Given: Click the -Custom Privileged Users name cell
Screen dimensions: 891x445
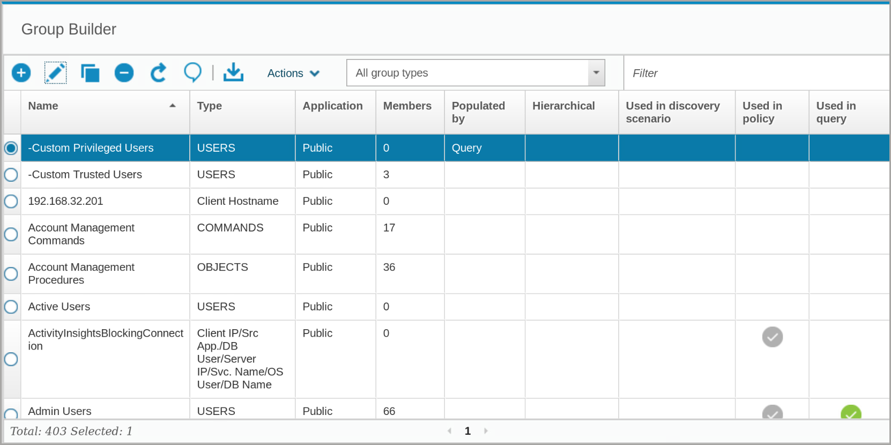Looking at the screenshot, I should coord(105,148).
